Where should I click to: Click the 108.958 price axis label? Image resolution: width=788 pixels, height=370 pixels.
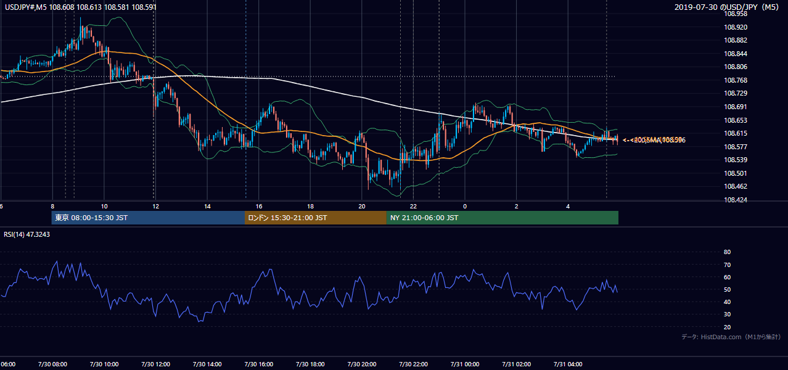736,14
